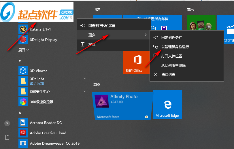Click the 最近添加 label under 3Delight
Image resolution: width=234 pixels, height=149 pixels.
37,84
